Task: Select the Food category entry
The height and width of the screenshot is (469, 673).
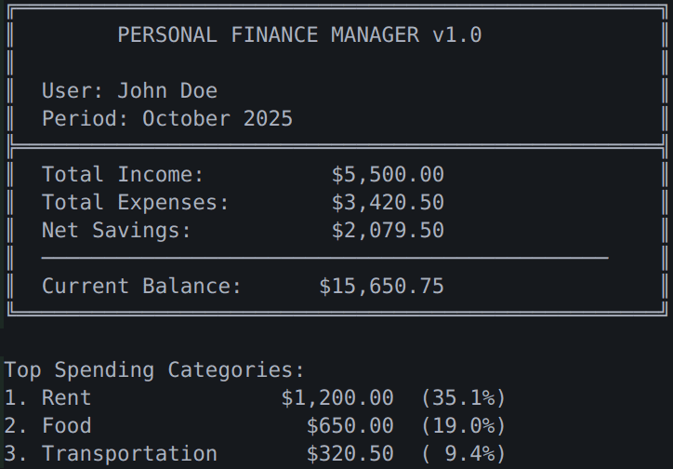Action: pyautogui.click(x=66, y=426)
